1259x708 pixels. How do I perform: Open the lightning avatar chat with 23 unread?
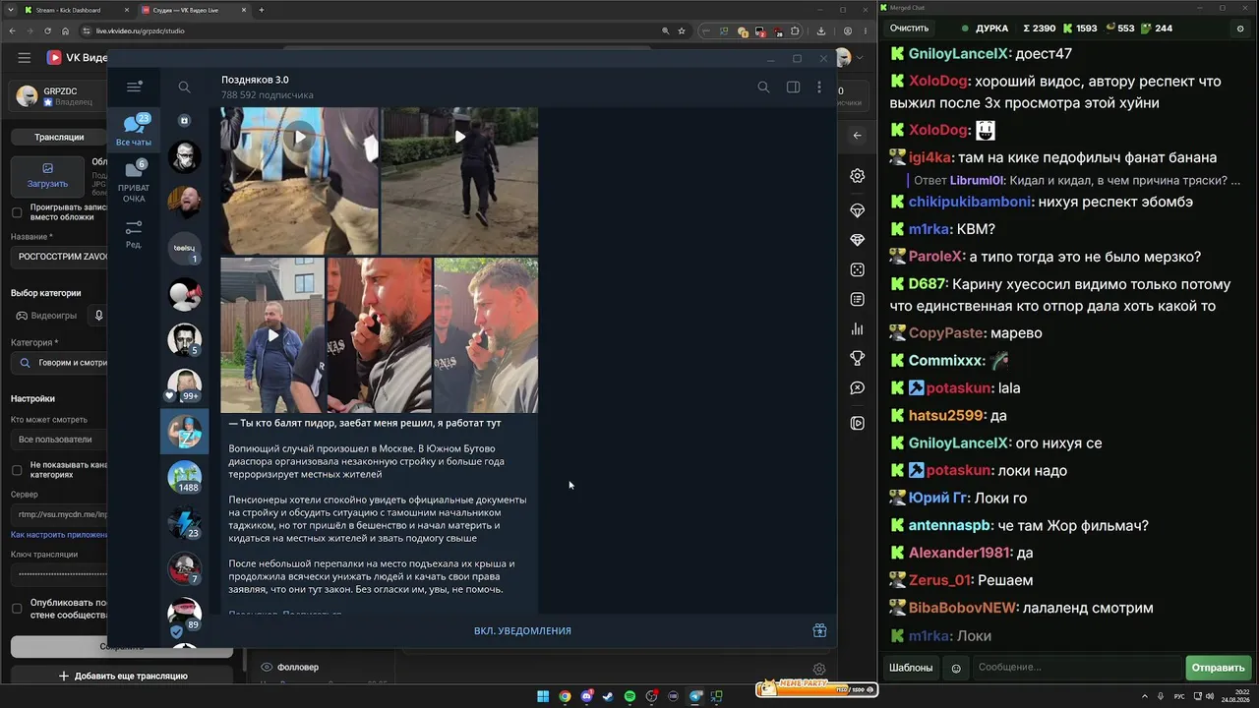184,523
